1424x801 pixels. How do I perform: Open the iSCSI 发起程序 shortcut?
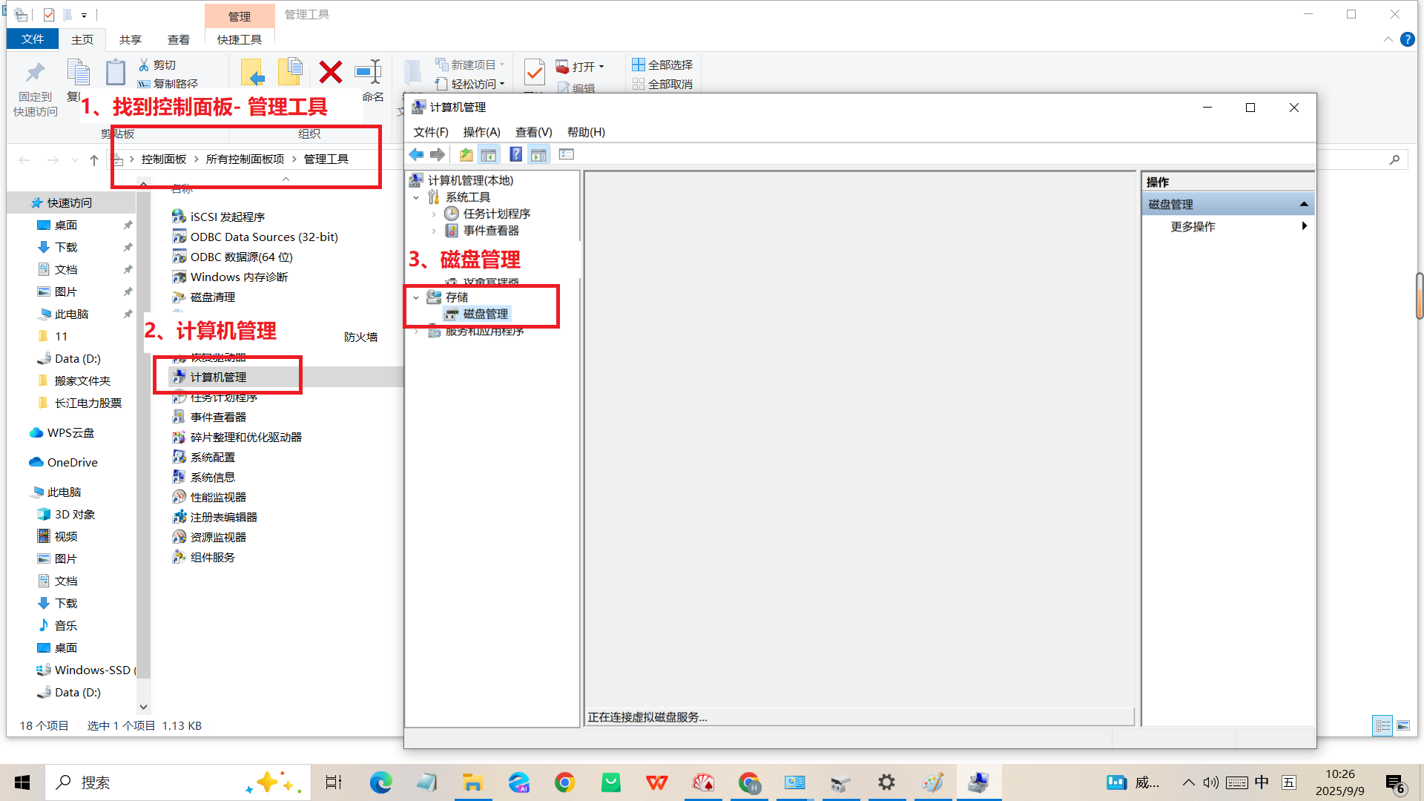(227, 217)
